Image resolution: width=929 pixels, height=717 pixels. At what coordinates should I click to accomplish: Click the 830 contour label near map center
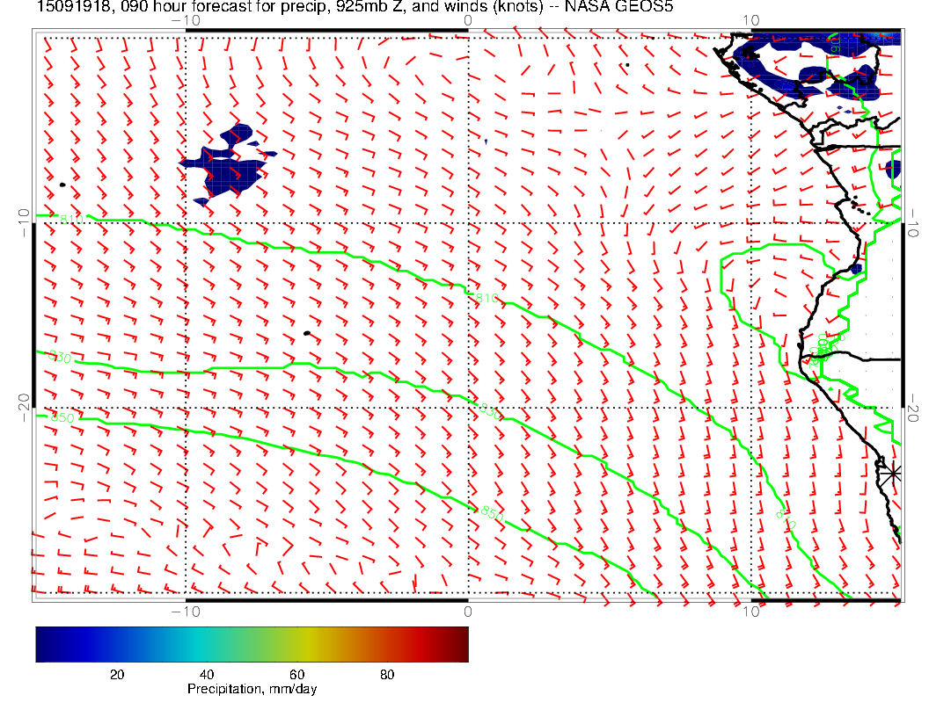tap(486, 409)
